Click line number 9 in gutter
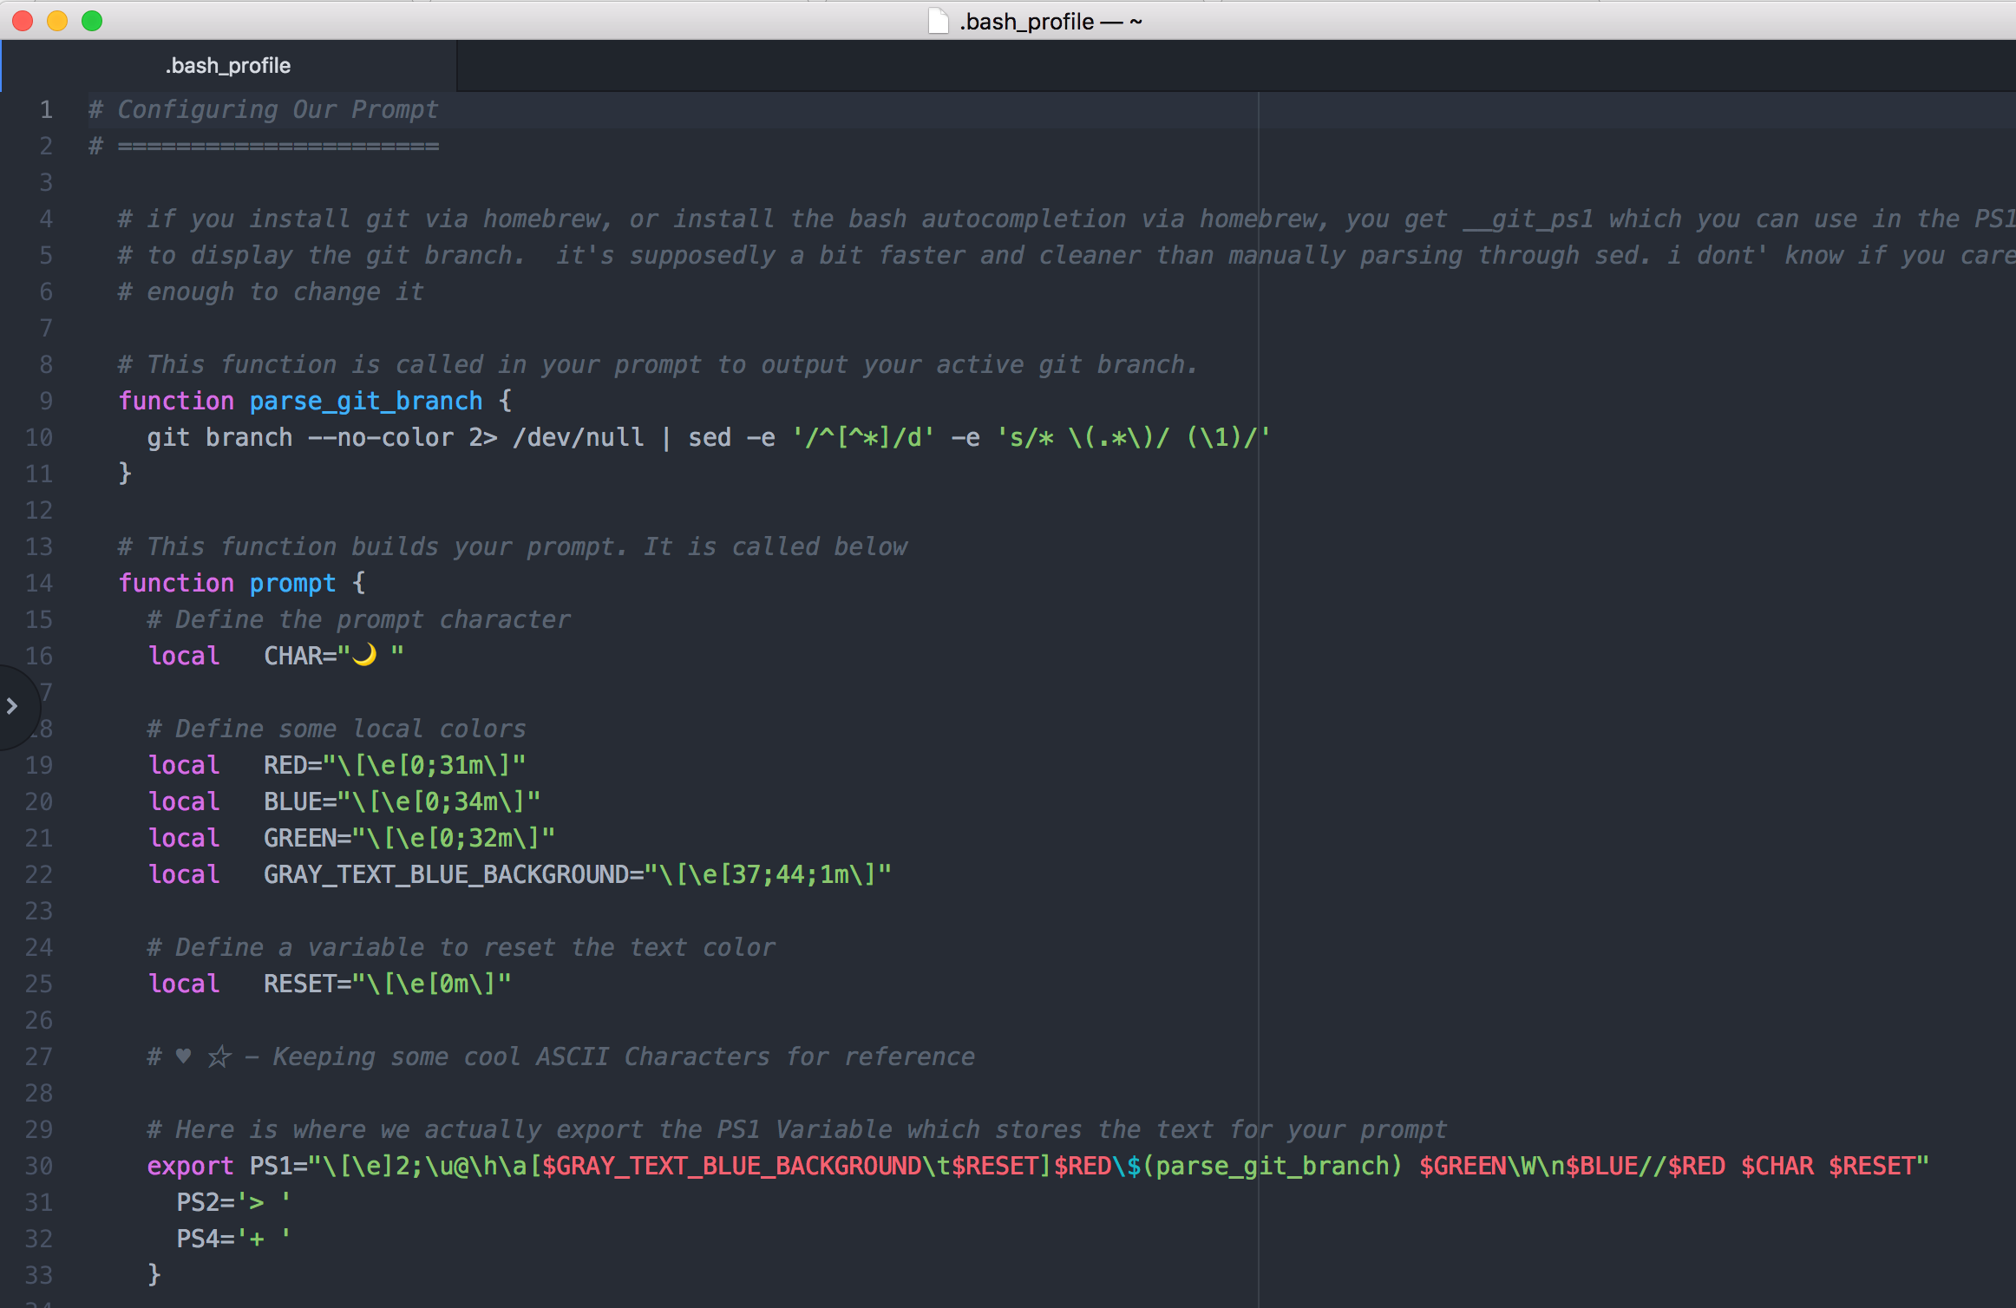Image resolution: width=2016 pixels, height=1308 pixels. (x=45, y=401)
